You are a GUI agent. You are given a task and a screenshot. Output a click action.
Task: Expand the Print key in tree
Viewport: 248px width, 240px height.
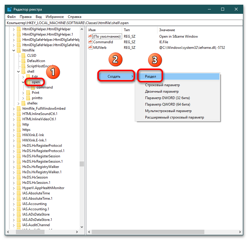(23, 93)
